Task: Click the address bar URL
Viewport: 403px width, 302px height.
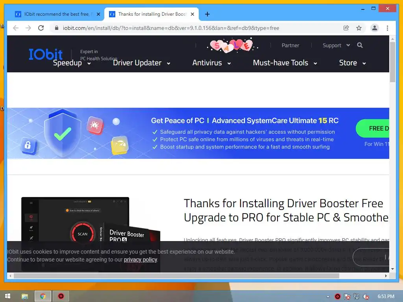Action: point(171,28)
